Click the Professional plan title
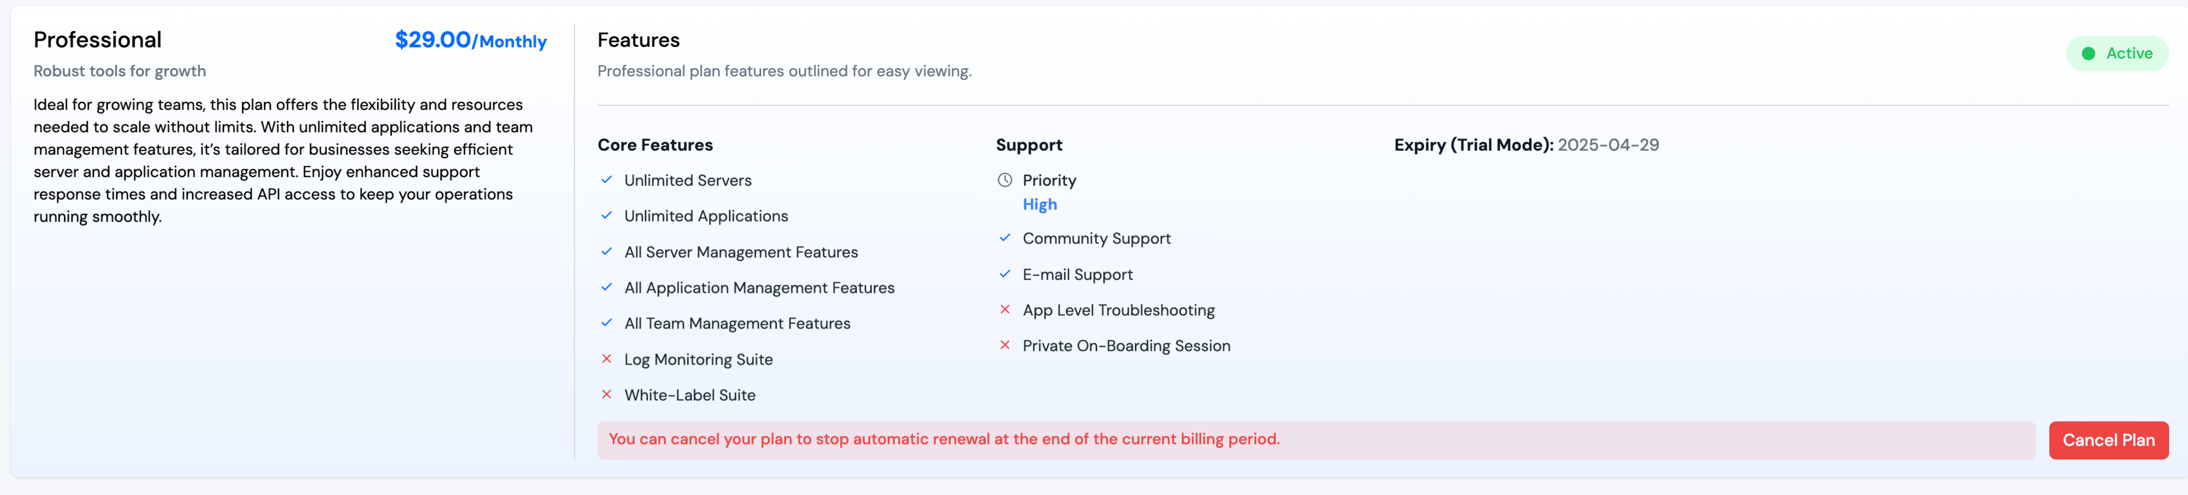The width and height of the screenshot is (2188, 495). tap(98, 40)
